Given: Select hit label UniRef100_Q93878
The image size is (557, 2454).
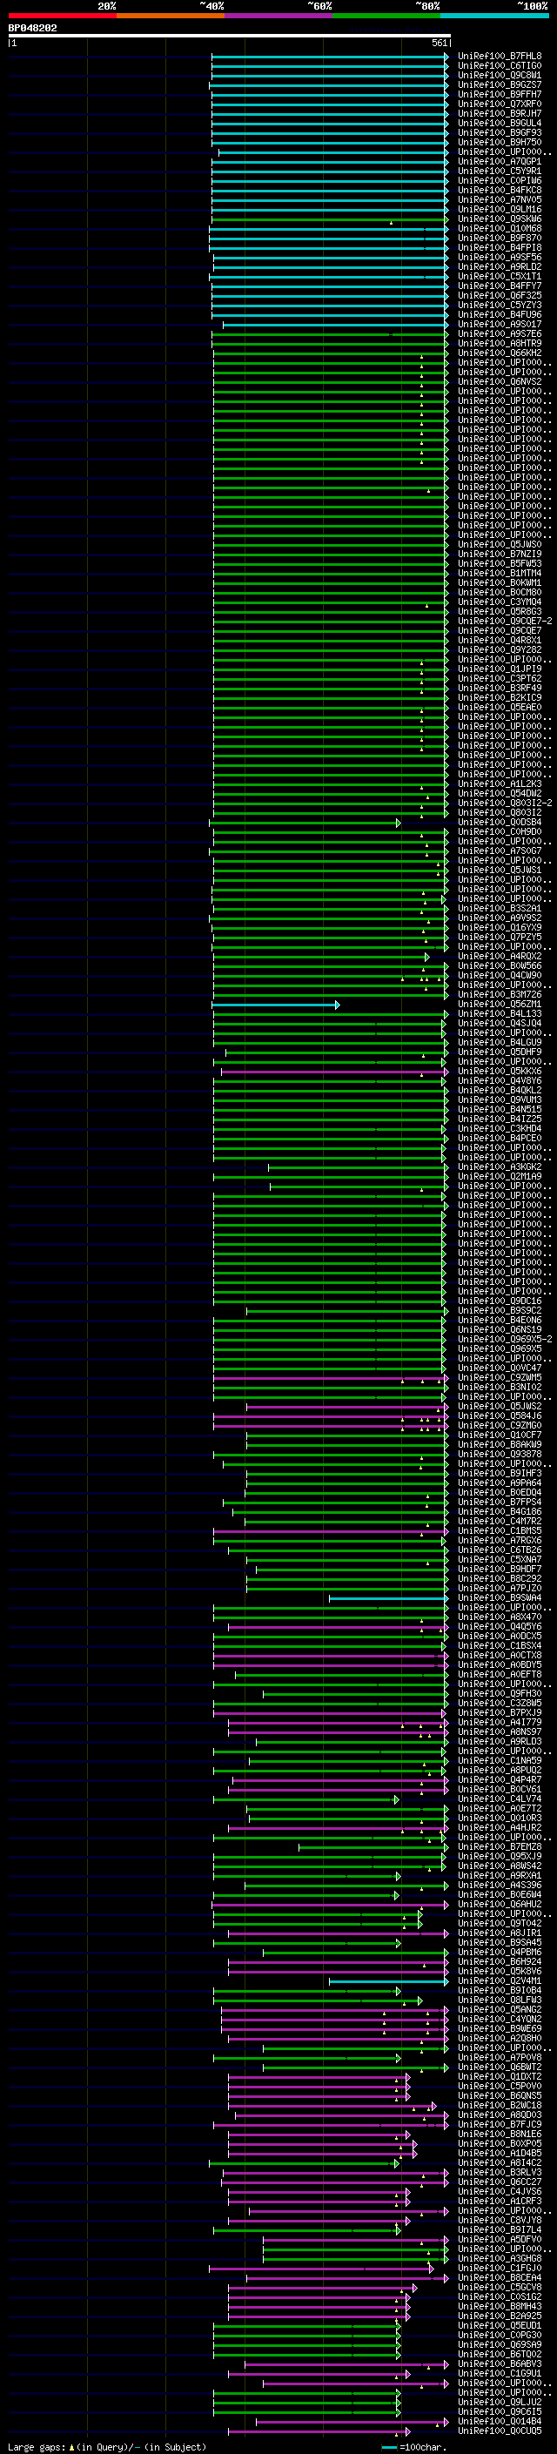Looking at the screenshot, I should pos(500,1454).
